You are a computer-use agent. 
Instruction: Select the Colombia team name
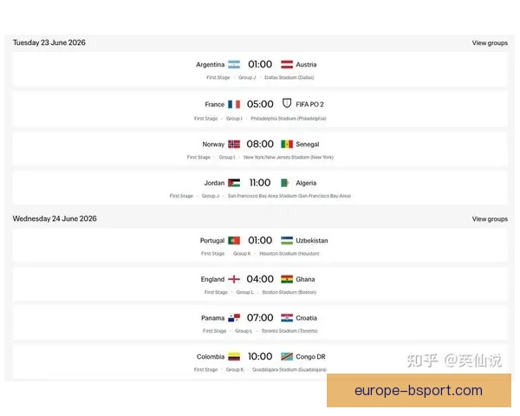(x=211, y=356)
